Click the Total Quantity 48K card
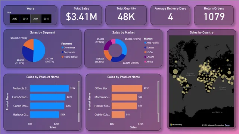This screenshot has height=134, width=239. click(x=126, y=15)
